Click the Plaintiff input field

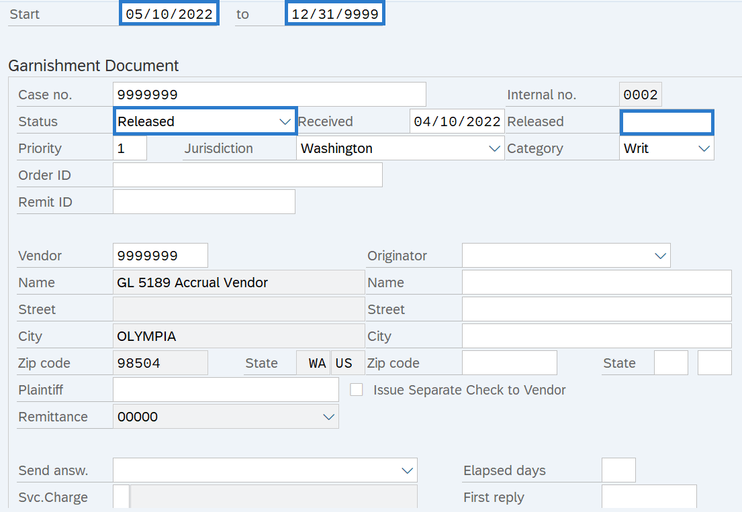coord(226,389)
